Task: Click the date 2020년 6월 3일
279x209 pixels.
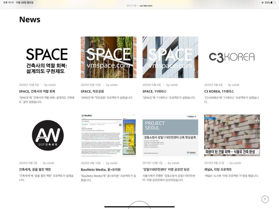Action: pos(28,163)
